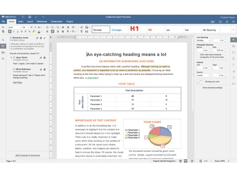Click the Print icon in title bar

[30, 17]
